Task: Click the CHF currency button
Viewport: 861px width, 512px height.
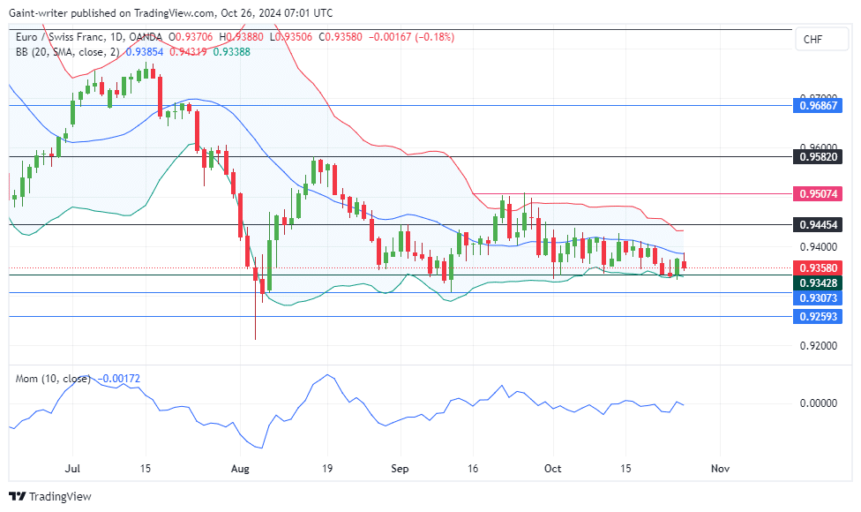Action: click(x=822, y=40)
